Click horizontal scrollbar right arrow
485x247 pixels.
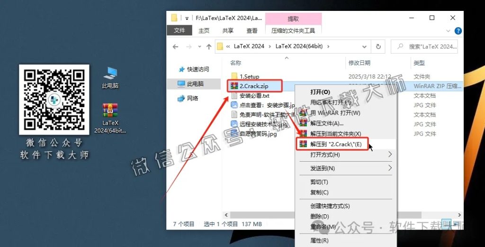click(459, 215)
